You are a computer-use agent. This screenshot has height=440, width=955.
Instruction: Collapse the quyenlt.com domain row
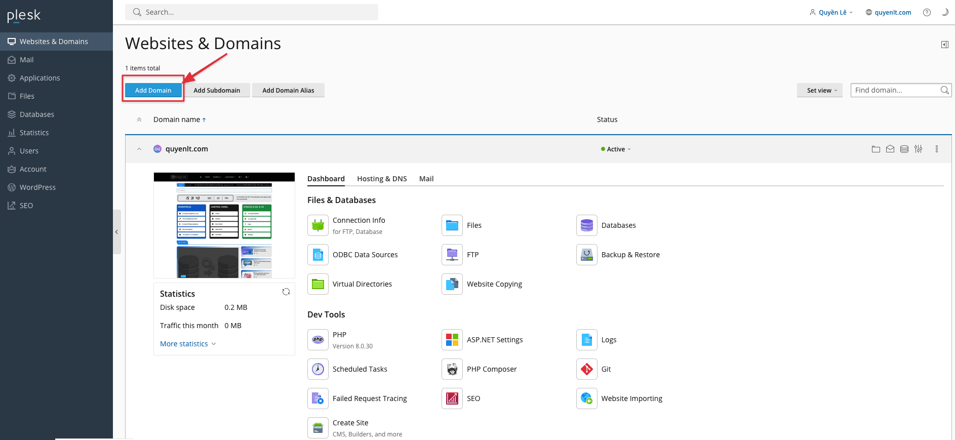coord(139,149)
